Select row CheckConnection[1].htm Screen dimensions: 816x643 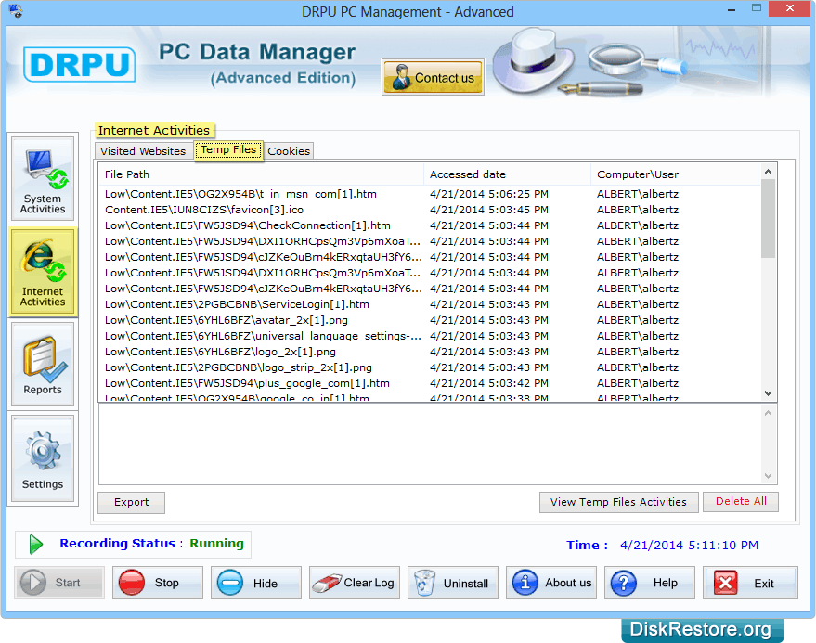pos(429,225)
